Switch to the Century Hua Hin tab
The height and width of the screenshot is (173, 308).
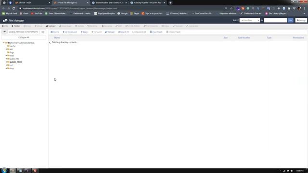point(148,3)
